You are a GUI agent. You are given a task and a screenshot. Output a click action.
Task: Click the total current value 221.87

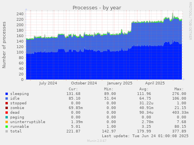(73, 131)
